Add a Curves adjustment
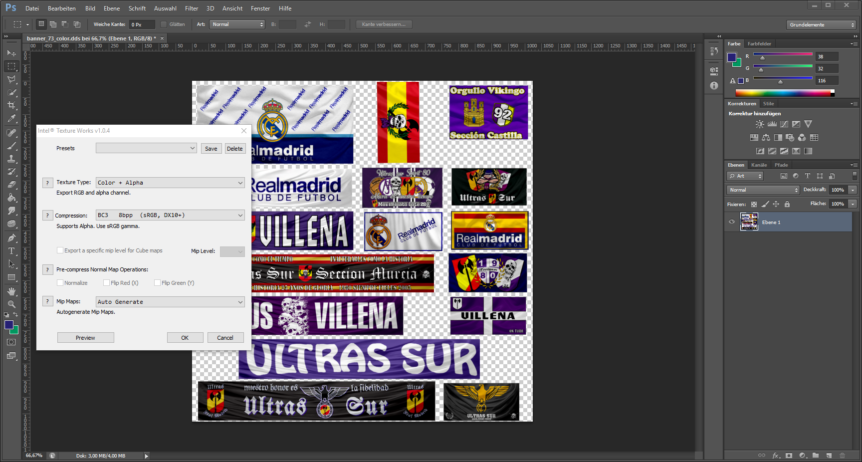862x462 pixels. point(784,124)
